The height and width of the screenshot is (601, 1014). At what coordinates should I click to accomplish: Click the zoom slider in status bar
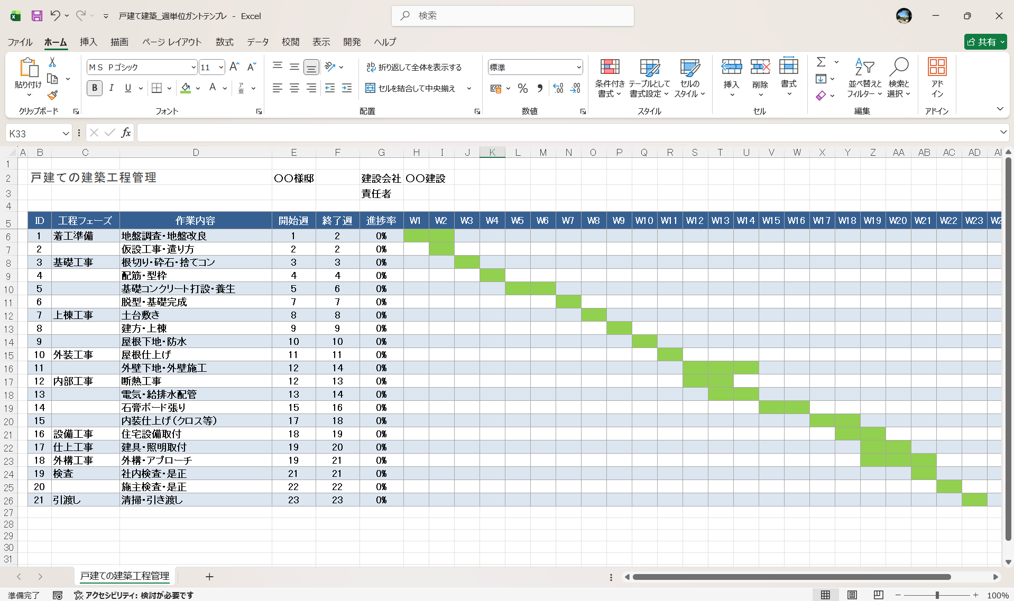point(937,595)
